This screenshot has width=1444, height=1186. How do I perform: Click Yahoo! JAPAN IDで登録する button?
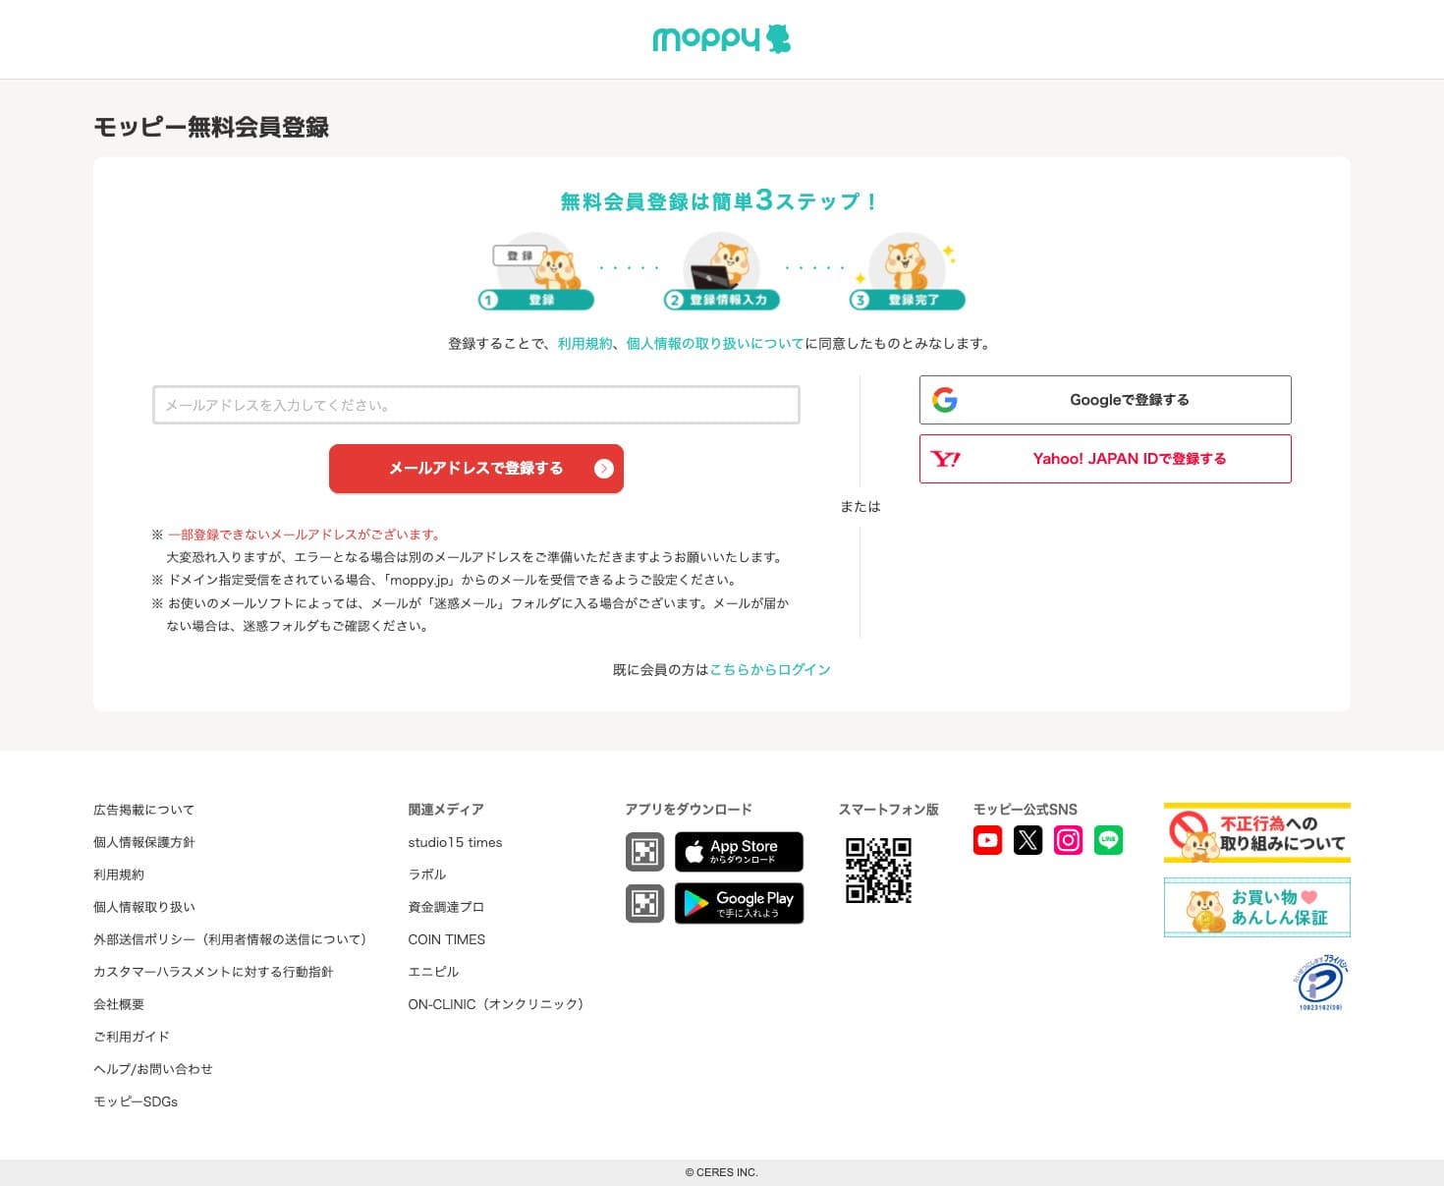click(x=1105, y=459)
